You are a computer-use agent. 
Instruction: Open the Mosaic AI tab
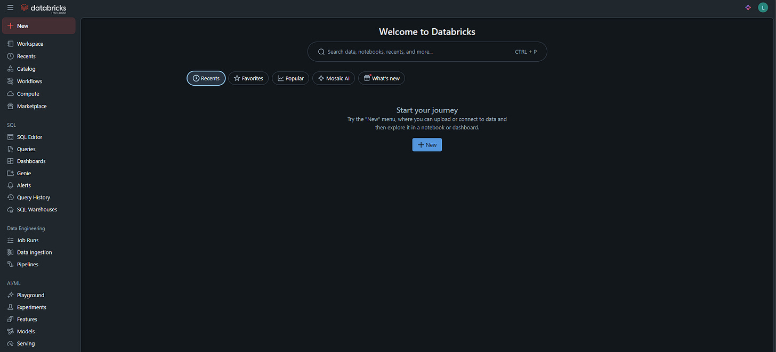(x=334, y=78)
